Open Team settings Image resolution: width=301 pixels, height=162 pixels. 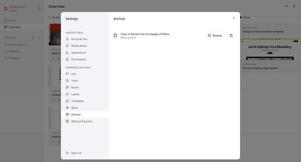(74, 81)
